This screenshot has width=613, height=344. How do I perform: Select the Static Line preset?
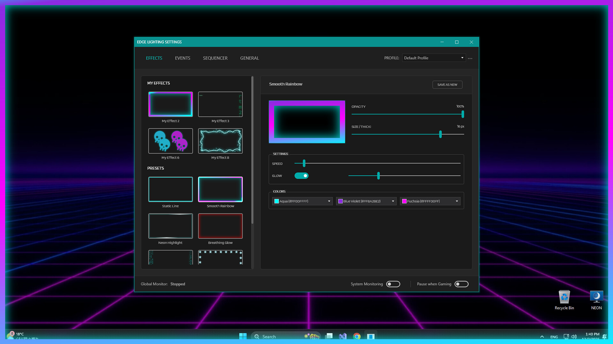pyautogui.click(x=170, y=189)
